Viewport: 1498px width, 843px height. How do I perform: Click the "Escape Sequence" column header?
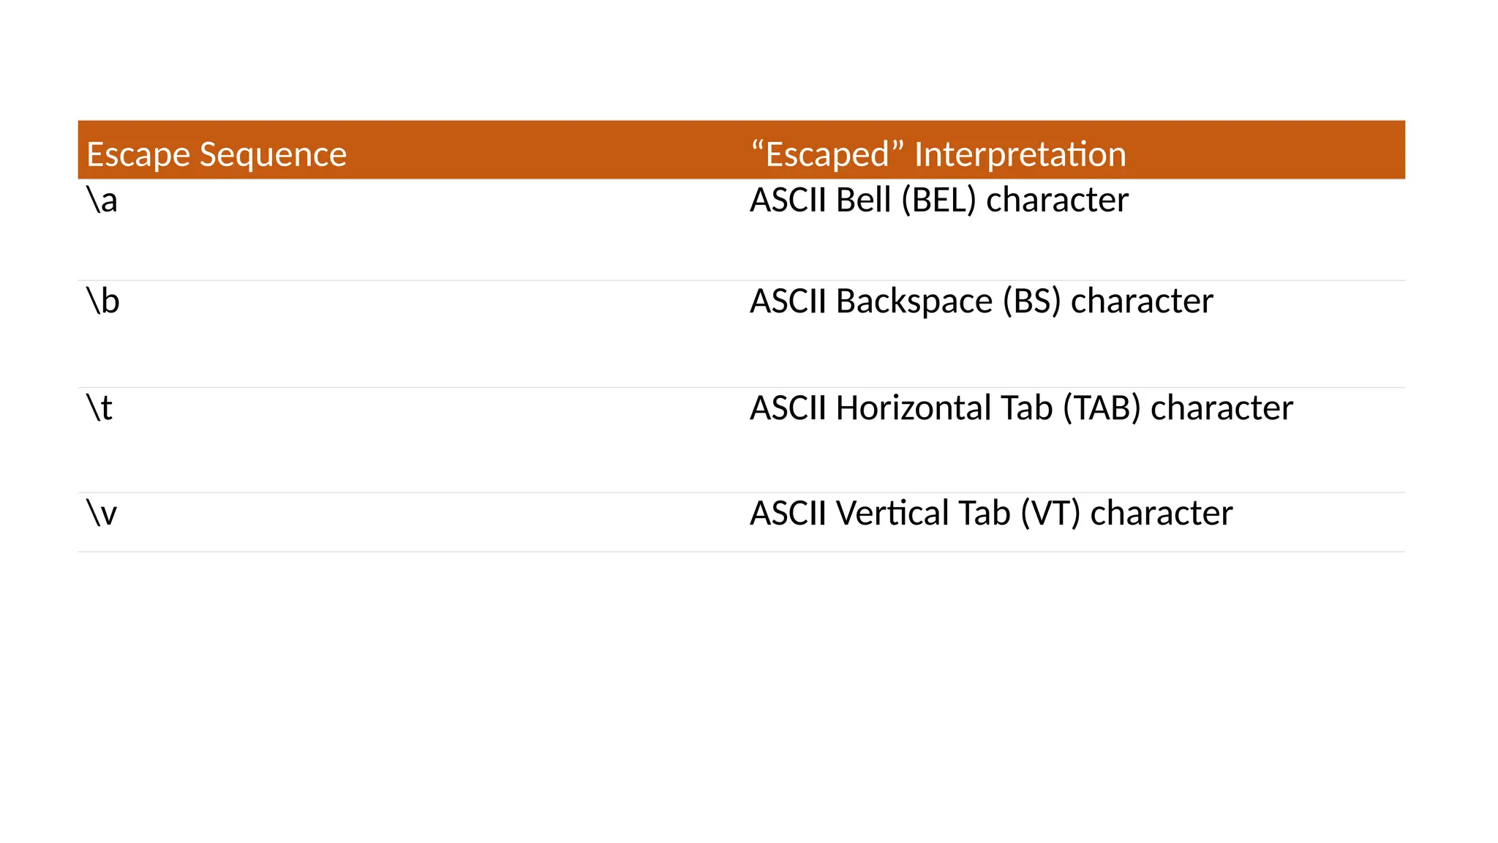pos(217,154)
